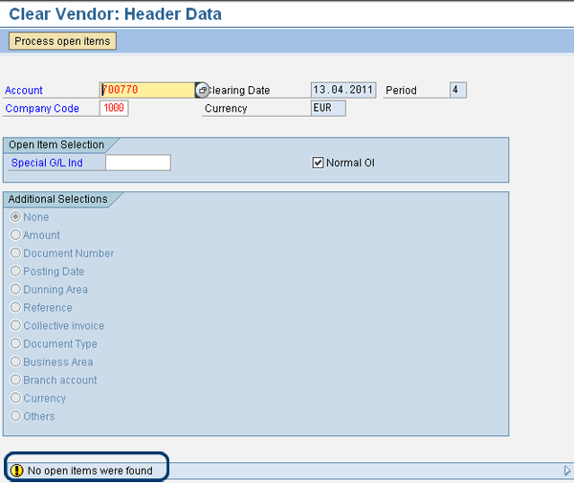This screenshot has width=574, height=483.
Task: Select the Amount radio option
Action: pos(15,235)
